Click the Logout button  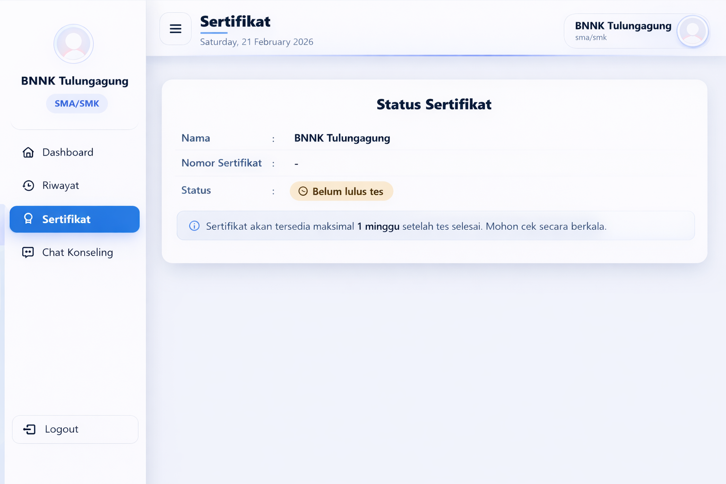[x=75, y=429]
